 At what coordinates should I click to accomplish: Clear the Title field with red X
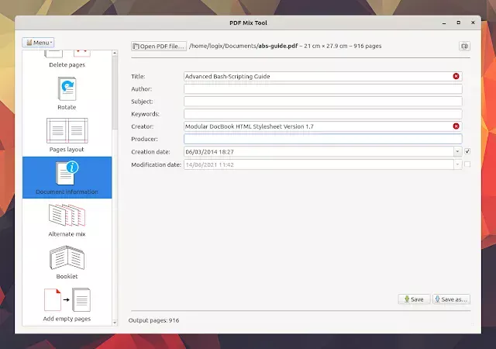(x=456, y=76)
